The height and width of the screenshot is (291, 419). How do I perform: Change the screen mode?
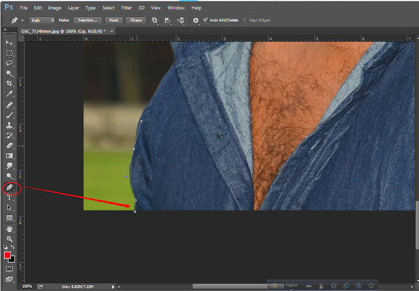[9, 279]
